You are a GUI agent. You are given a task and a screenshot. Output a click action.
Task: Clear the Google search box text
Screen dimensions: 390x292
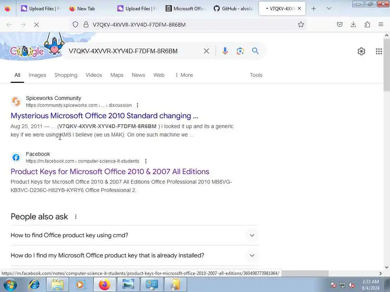[x=206, y=51]
